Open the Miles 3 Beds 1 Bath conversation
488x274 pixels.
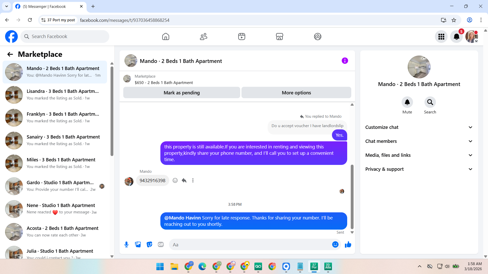click(x=55, y=163)
